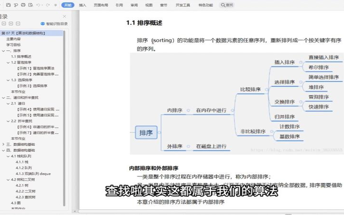Image resolution: width=344 pixels, height=215 pixels.
Task: Jump to 4.3 图 outline entry
Action: 16,203
